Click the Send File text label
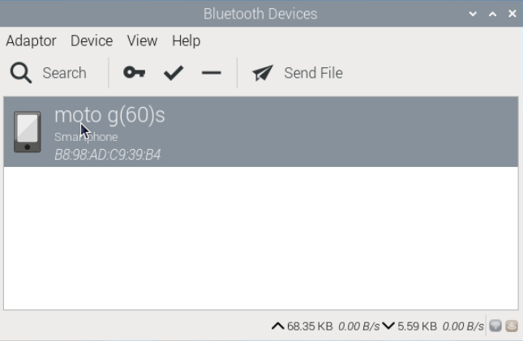The height and width of the screenshot is (341, 523). [314, 73]
